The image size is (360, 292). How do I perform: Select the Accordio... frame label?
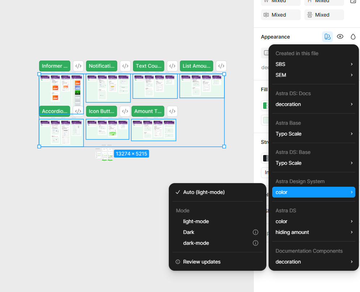(55, 111)
